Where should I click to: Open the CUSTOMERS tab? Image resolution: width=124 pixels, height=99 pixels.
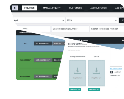click(76, 8)
